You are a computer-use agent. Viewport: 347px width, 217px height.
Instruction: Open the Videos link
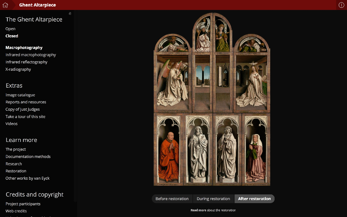pyautogui.click(x=12, y=124)
